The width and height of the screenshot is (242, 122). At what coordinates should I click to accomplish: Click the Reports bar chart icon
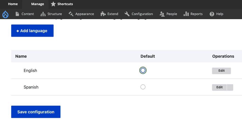(x=186, y=14)
